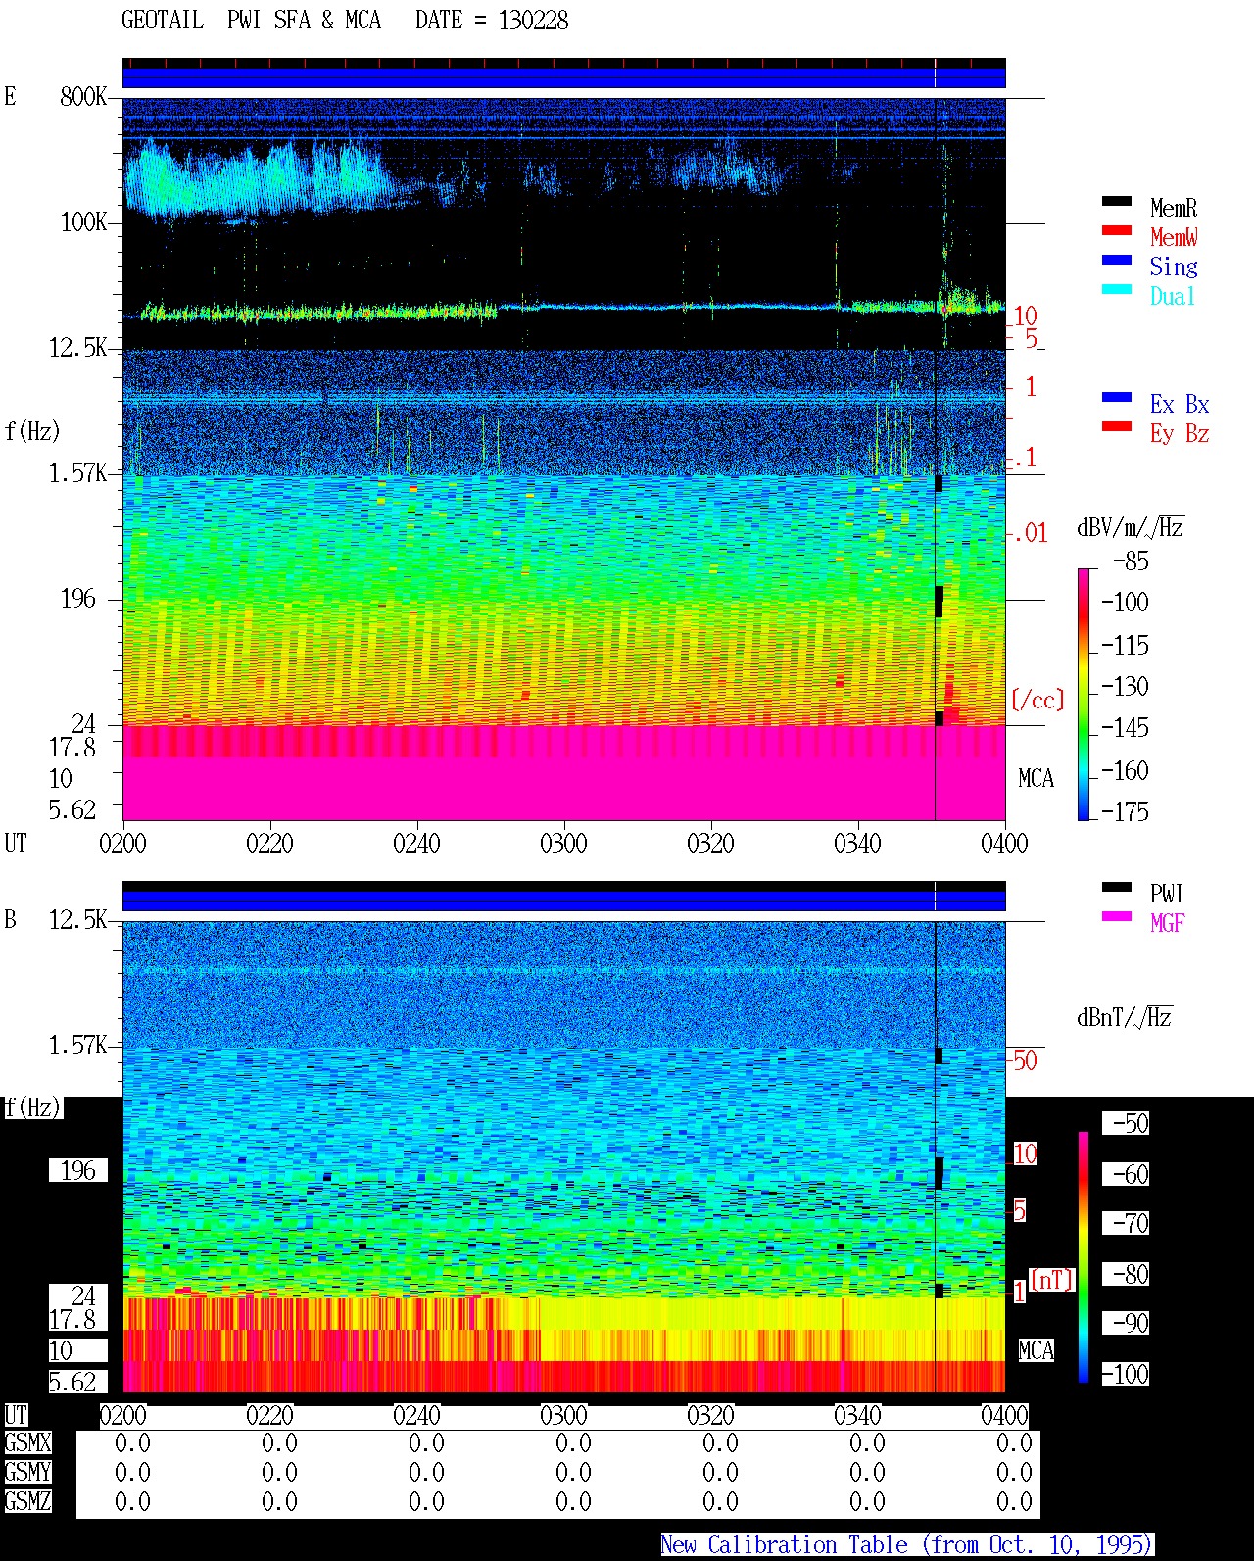The width and height of the screenshot is (1254, 1561).
Task: Click the blue mode status bar above the B panel
Action: pos(563,901)
